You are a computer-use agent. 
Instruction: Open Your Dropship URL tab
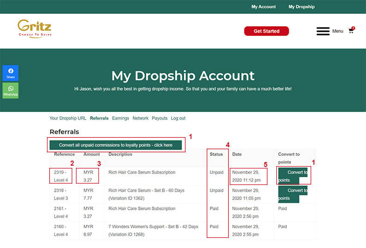pyautogui.click(x=68, y=118)
